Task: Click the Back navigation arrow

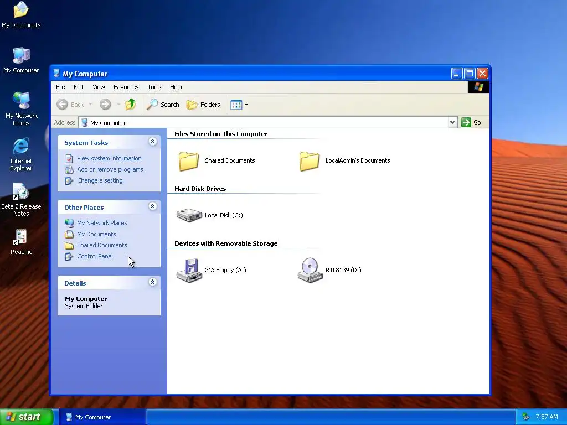Action: (x=62, y=105)
